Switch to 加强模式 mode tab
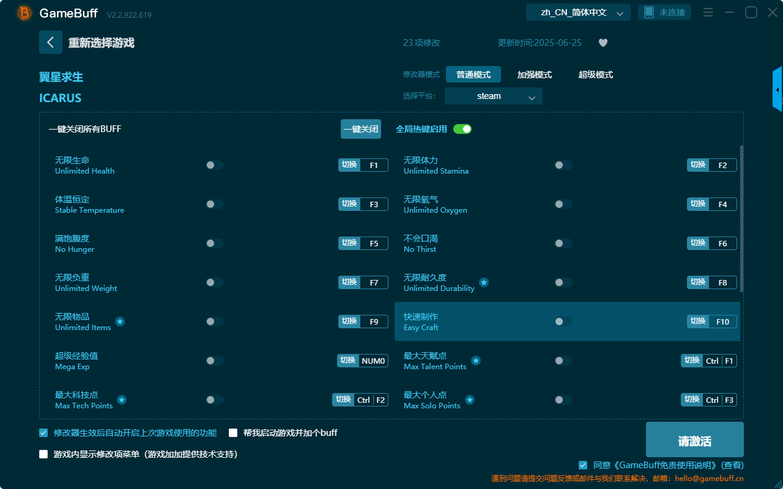The image size is (783, 489). 535,74
